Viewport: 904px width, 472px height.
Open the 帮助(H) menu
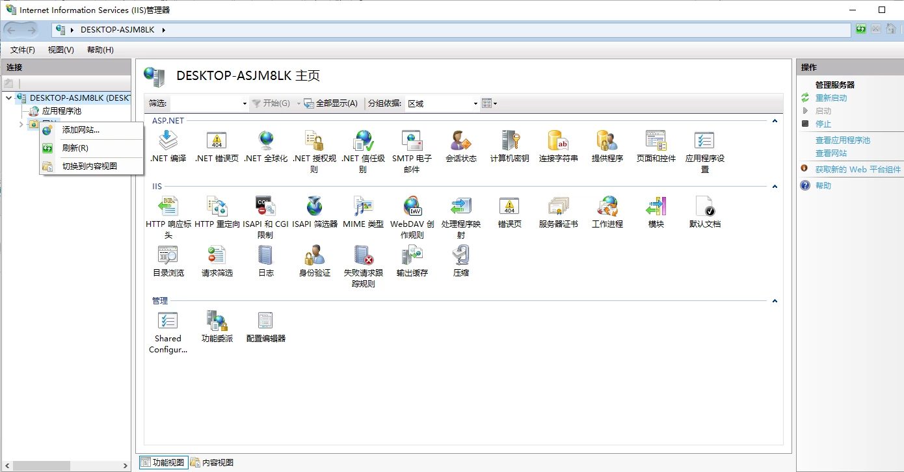click(x=100, y=50)
